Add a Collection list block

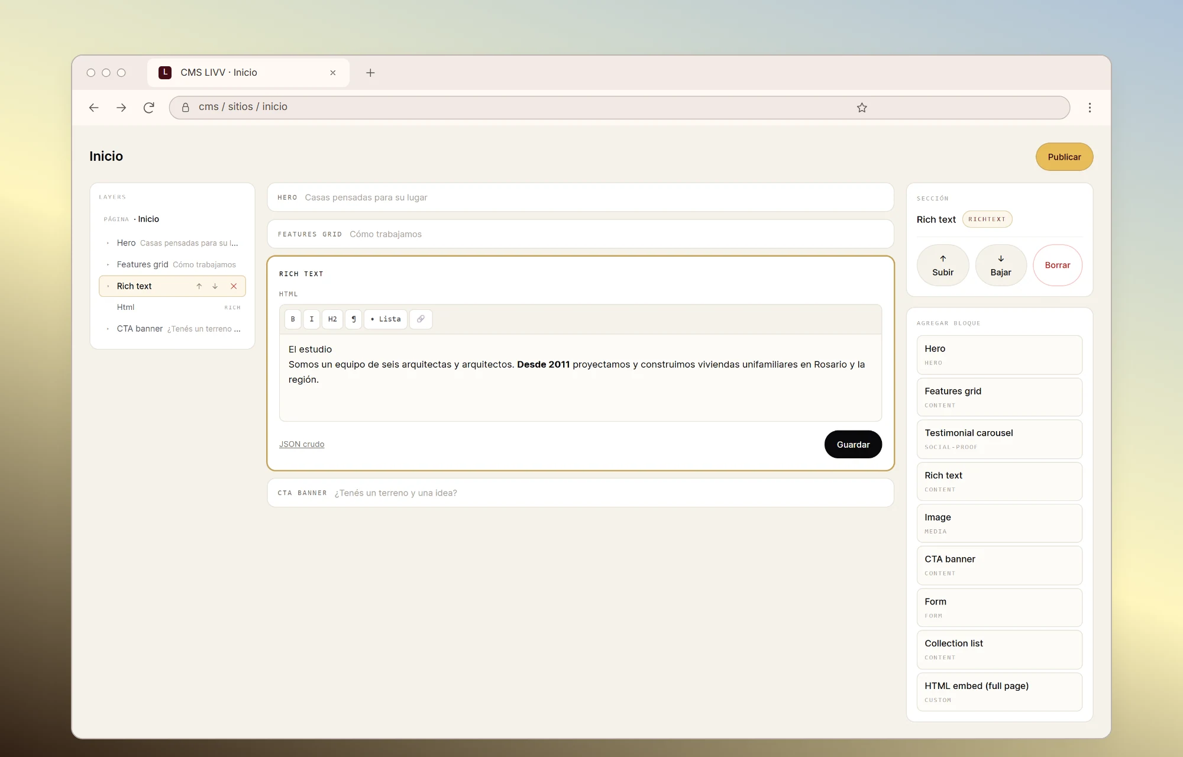(1000, 649)
